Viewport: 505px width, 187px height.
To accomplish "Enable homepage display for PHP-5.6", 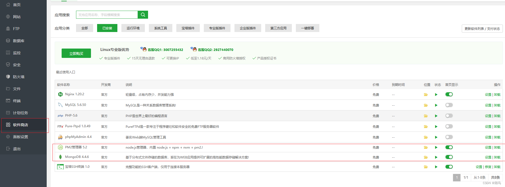I will [x=449, y=116].
